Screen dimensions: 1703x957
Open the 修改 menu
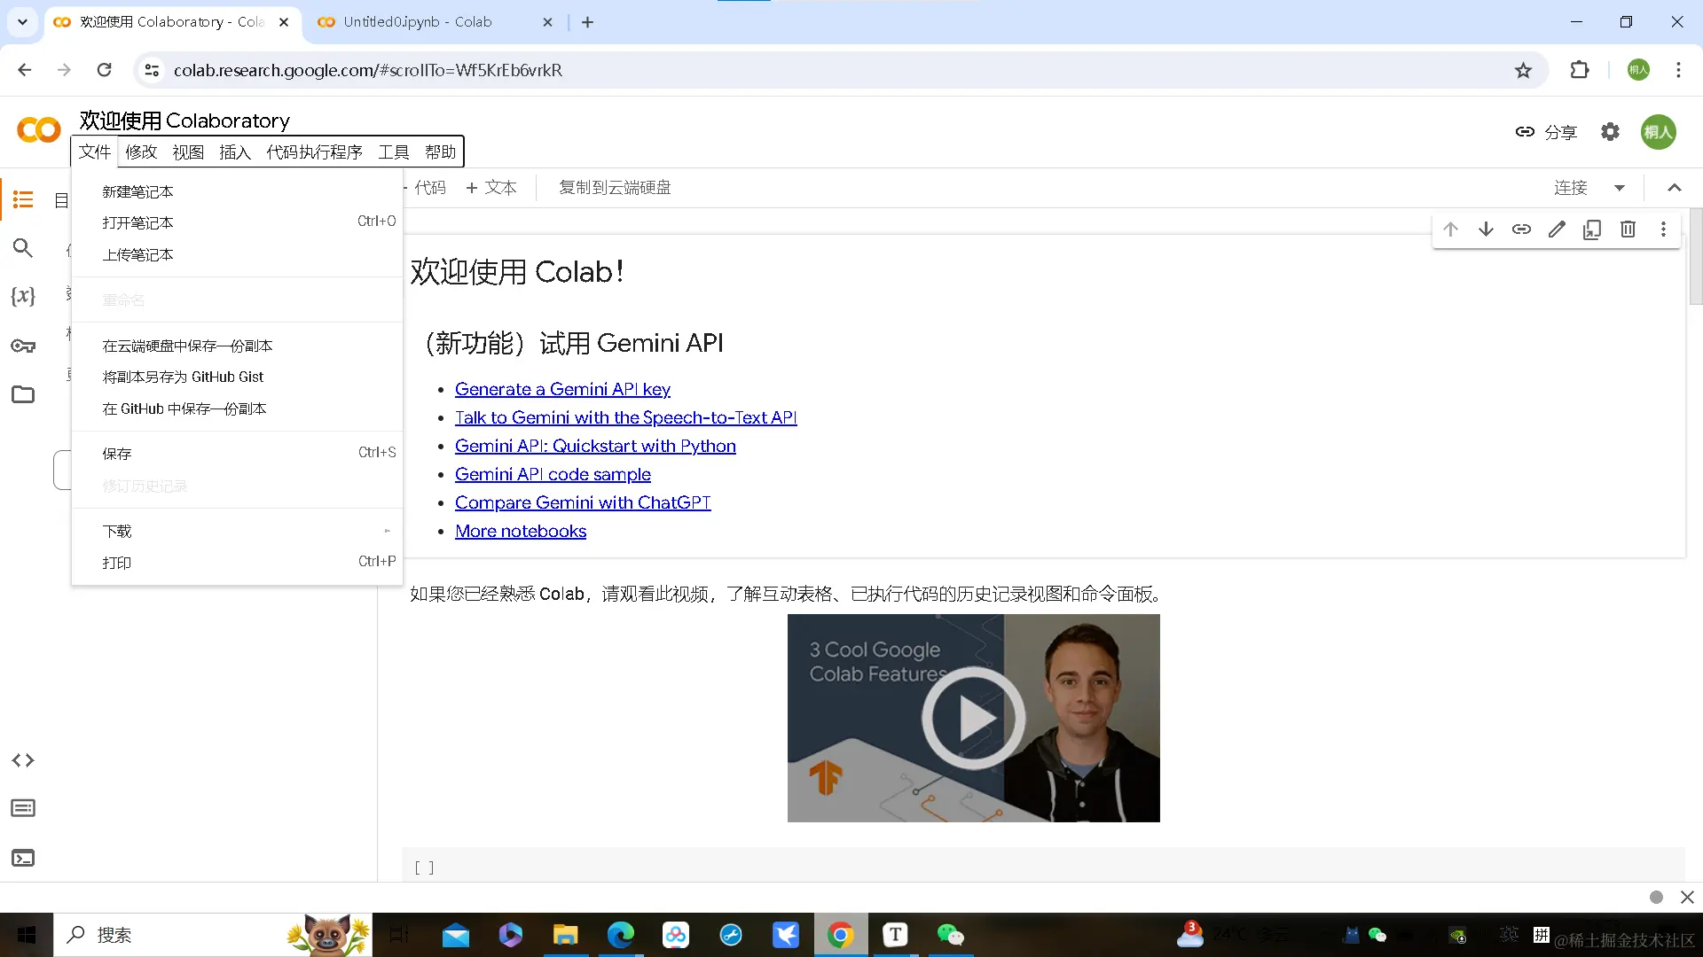pos(140,152)
